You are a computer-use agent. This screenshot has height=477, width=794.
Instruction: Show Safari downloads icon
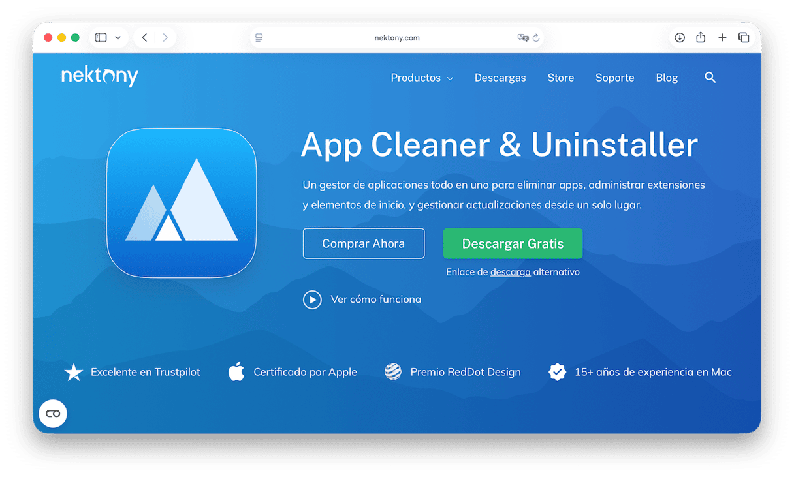(x=680, y=38)
